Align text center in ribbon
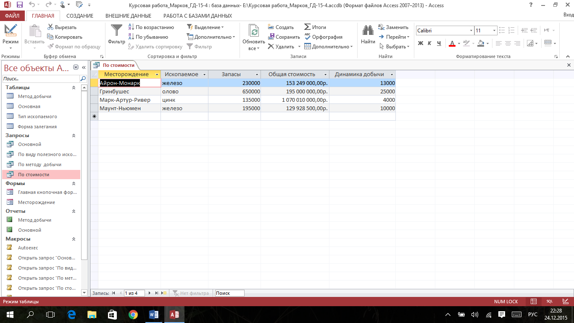The image size is (574, 323). tap(508, 43)
